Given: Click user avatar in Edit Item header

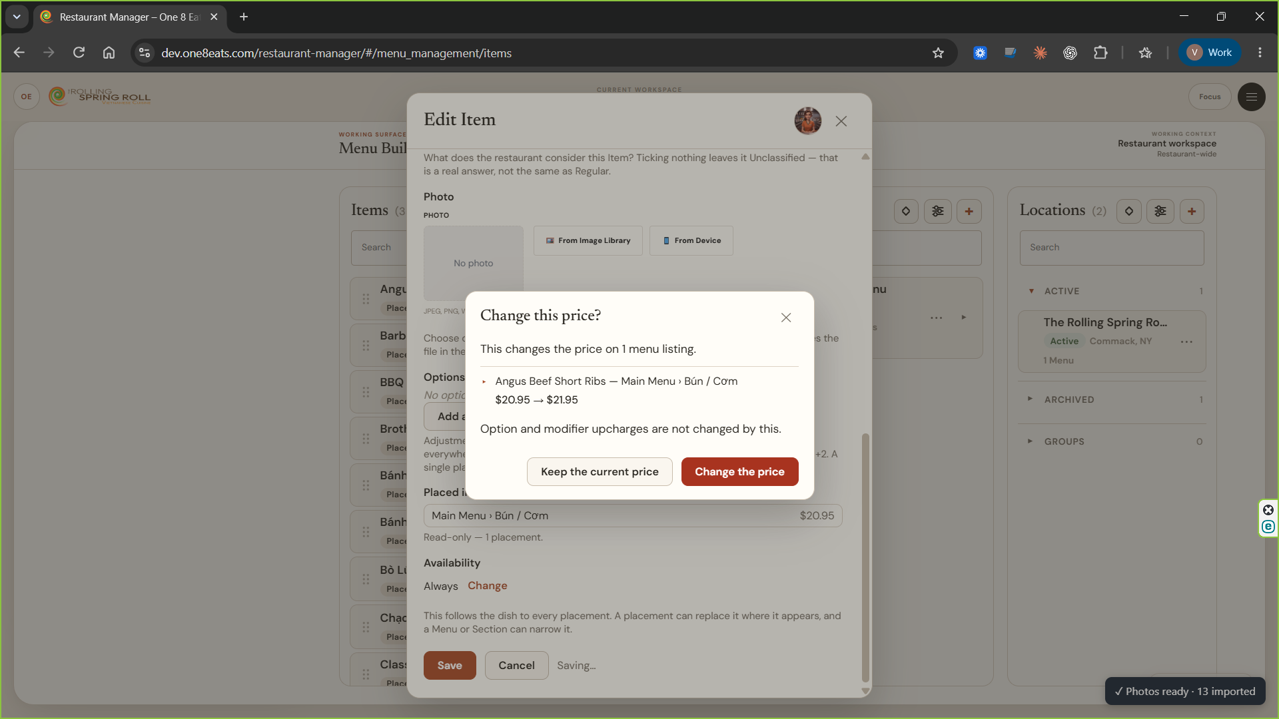Looking at the screenshot, I should coord(807,121).
